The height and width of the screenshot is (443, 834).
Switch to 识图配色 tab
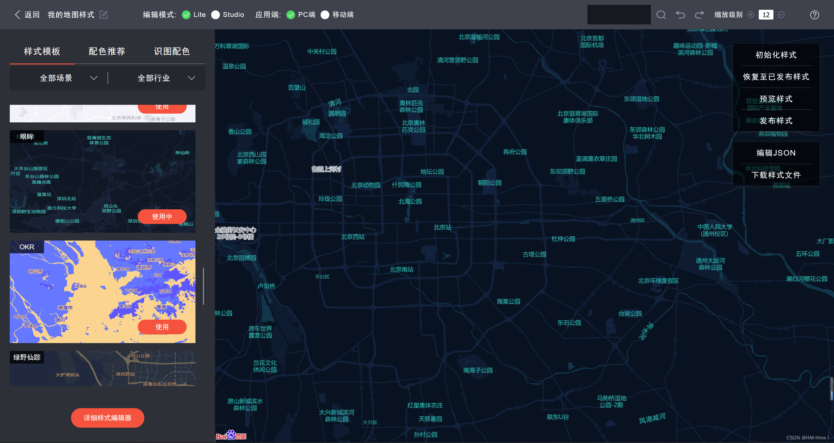[x=172, y=51]
